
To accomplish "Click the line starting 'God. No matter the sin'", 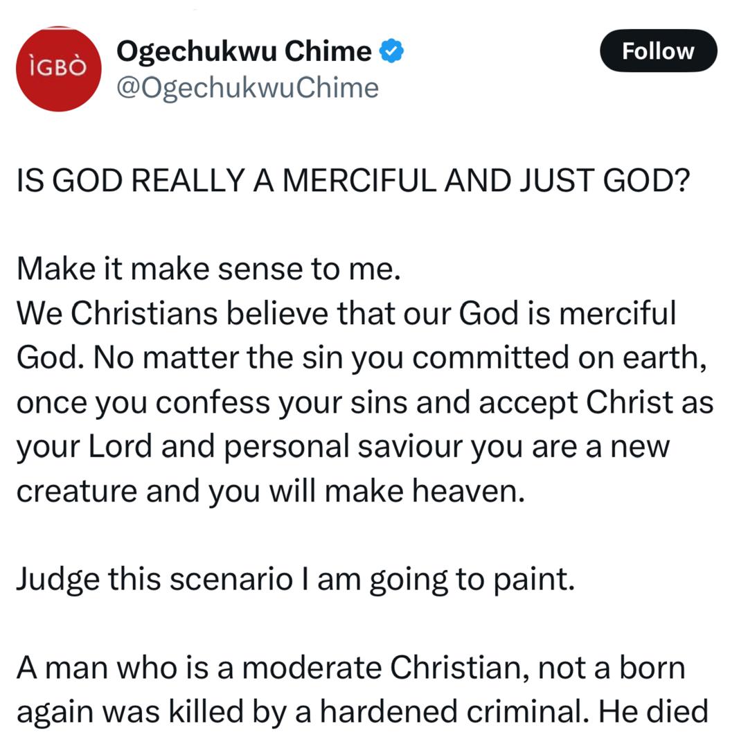I will tap(362, 358).
